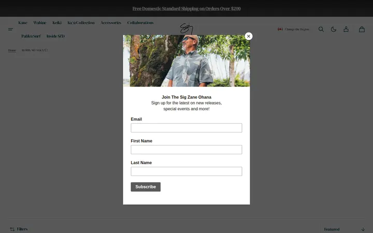Open the Paliku Surf menu item
Screen dimensions: 373x233
tap(31, 36)
